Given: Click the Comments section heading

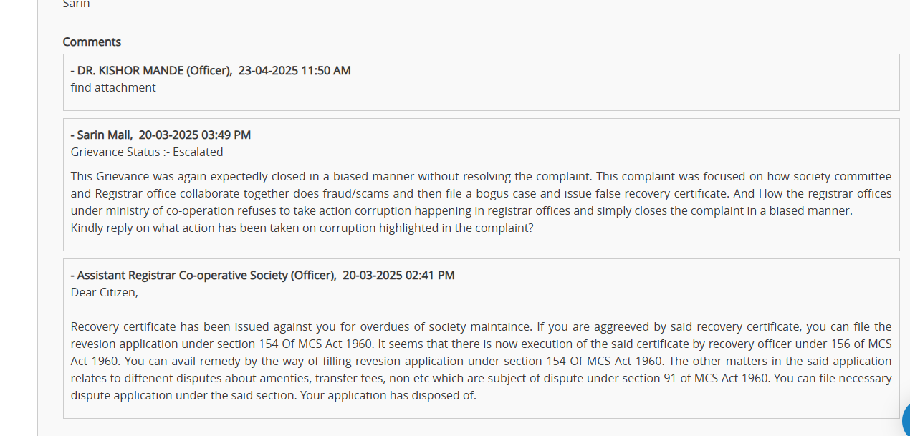Looking at the screenshot, I should coord(92,42).
